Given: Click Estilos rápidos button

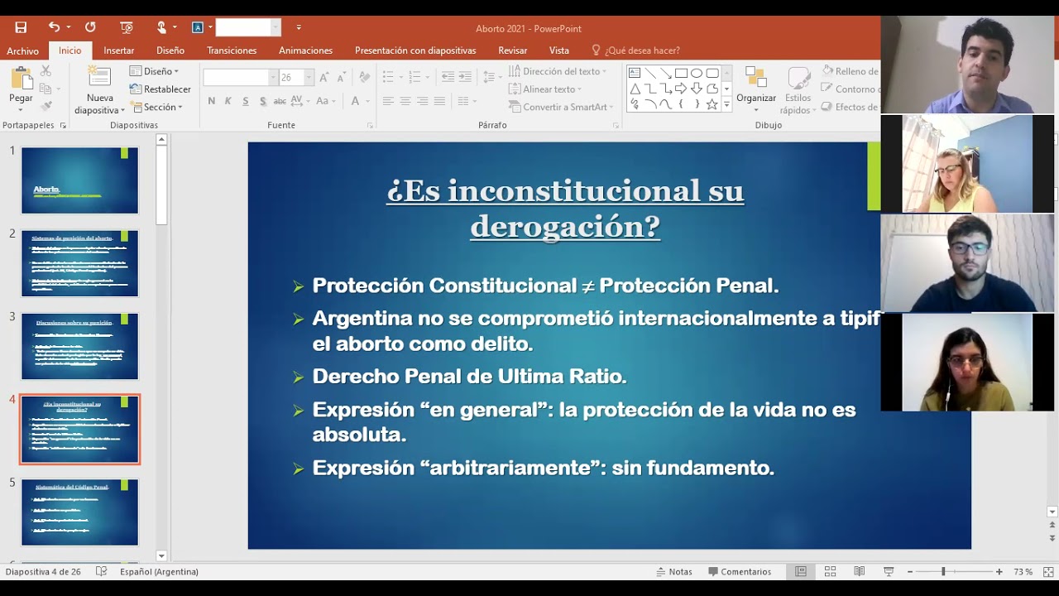Looking at the screenshot, I should [798, 90].
